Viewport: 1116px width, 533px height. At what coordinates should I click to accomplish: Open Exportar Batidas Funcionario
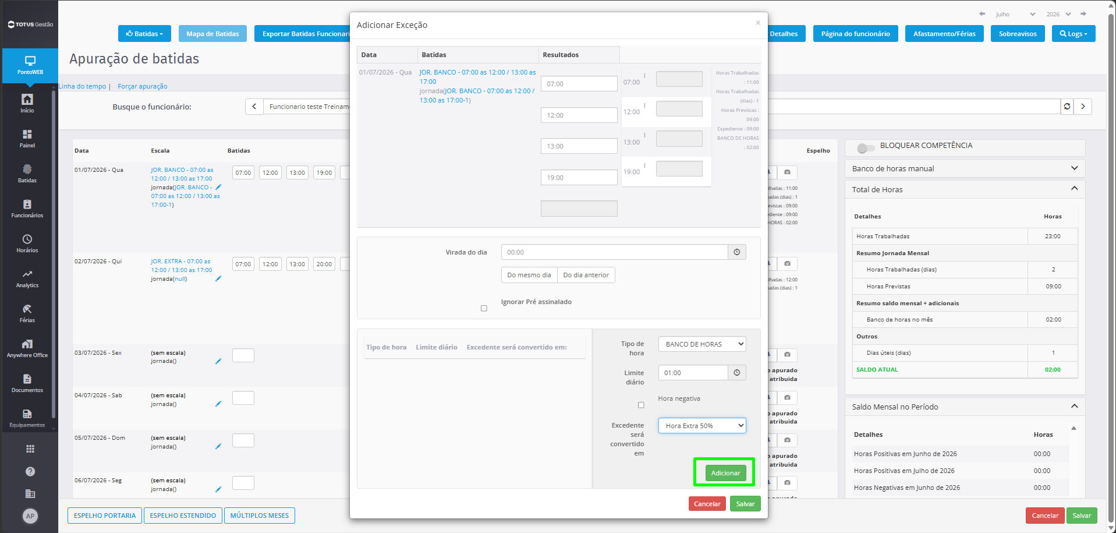303,34
